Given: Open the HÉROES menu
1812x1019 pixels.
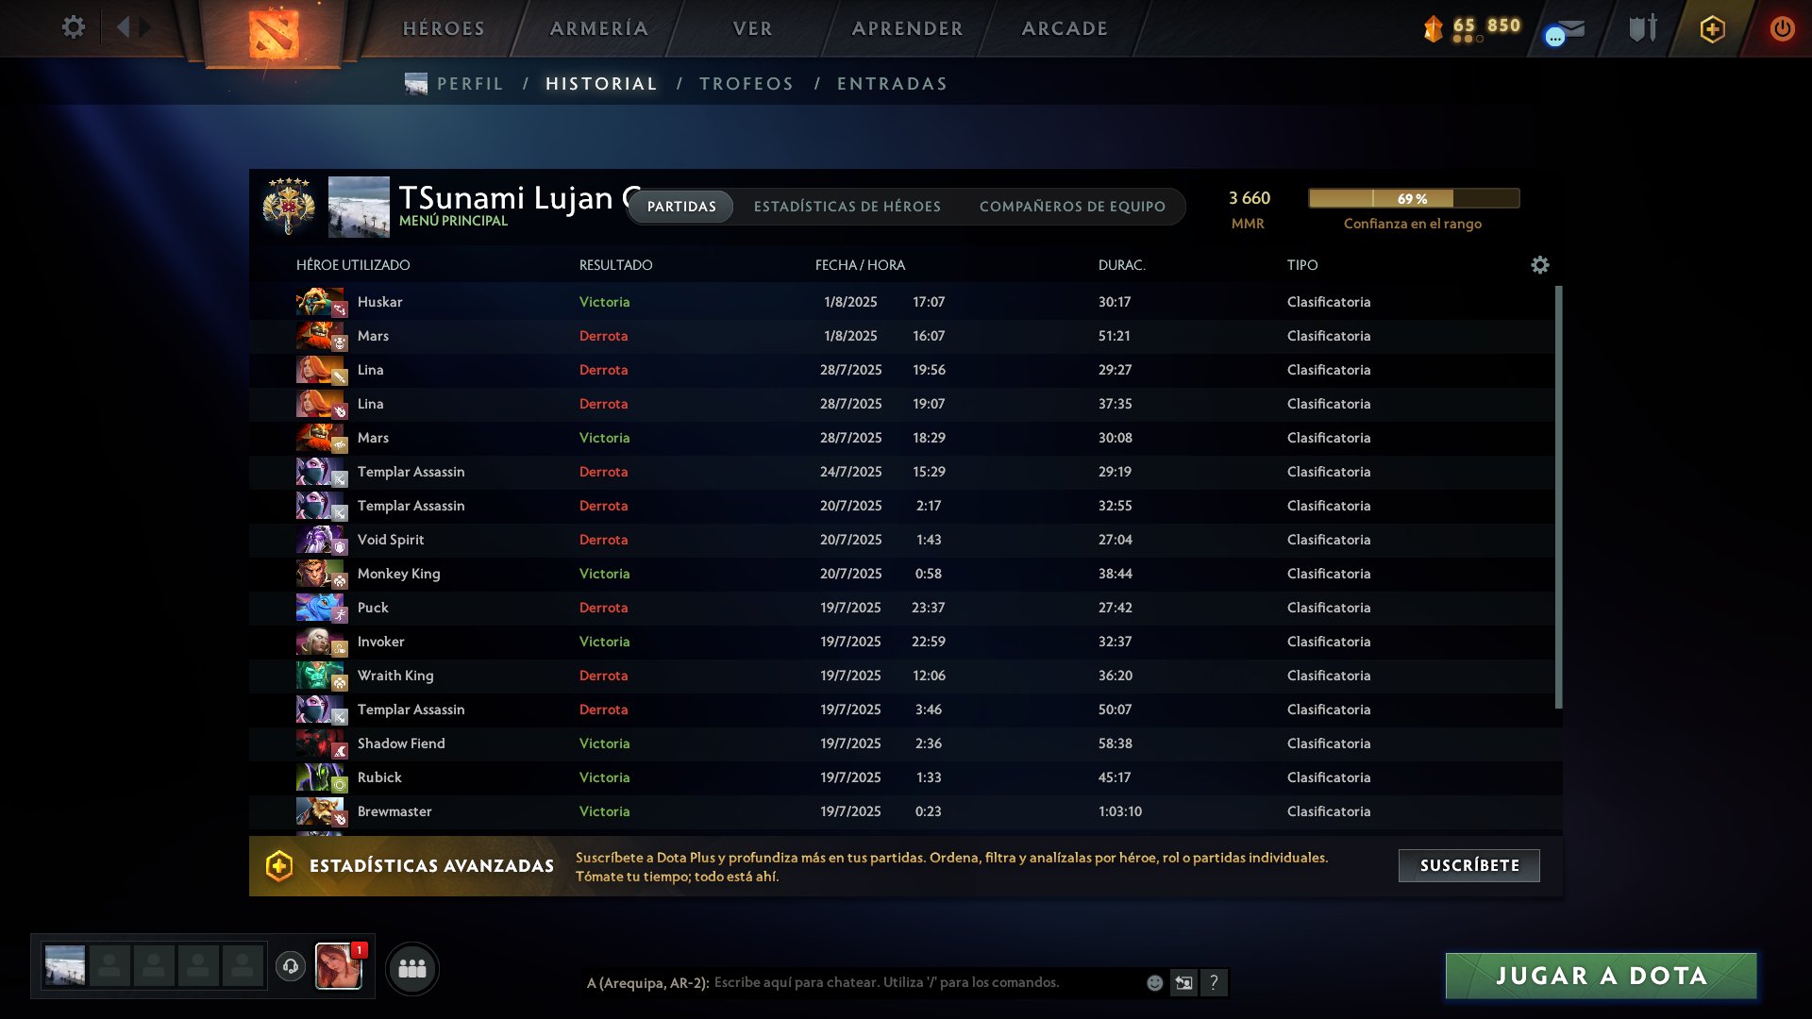Looking at the screenshot, I should tap(444, 28).
